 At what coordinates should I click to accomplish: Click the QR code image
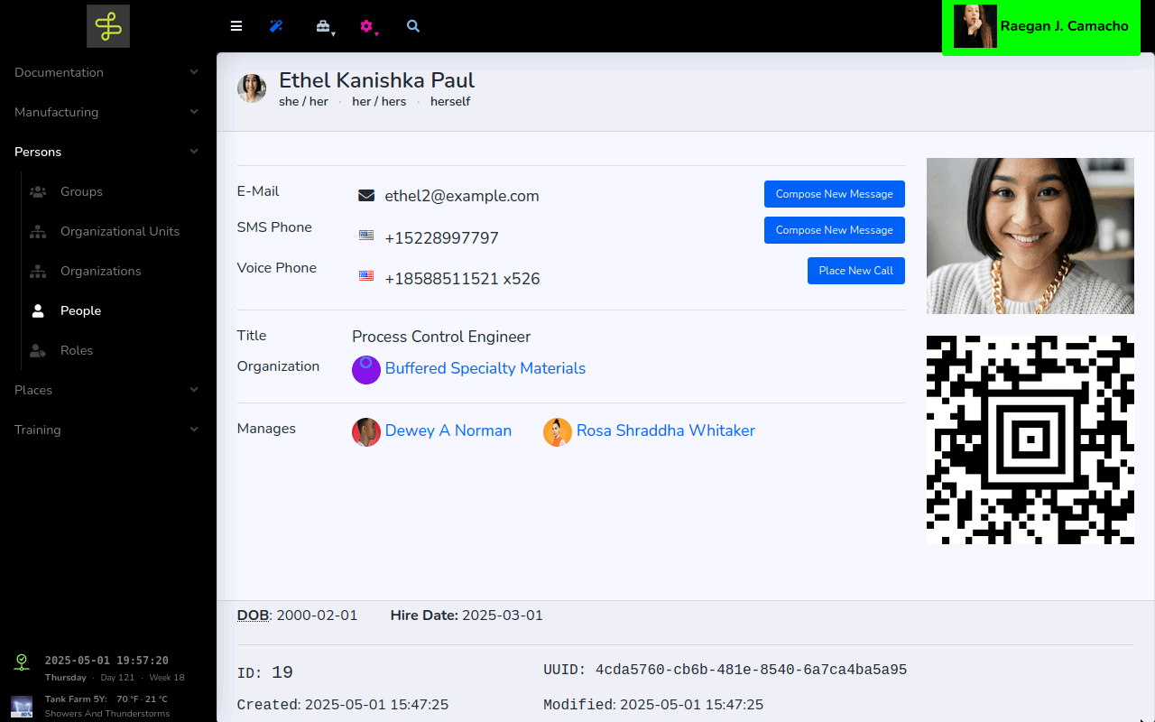(1030, 440)
